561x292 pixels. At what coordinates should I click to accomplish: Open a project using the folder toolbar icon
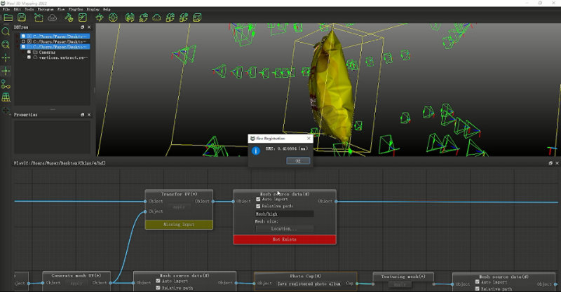[8, 17]
